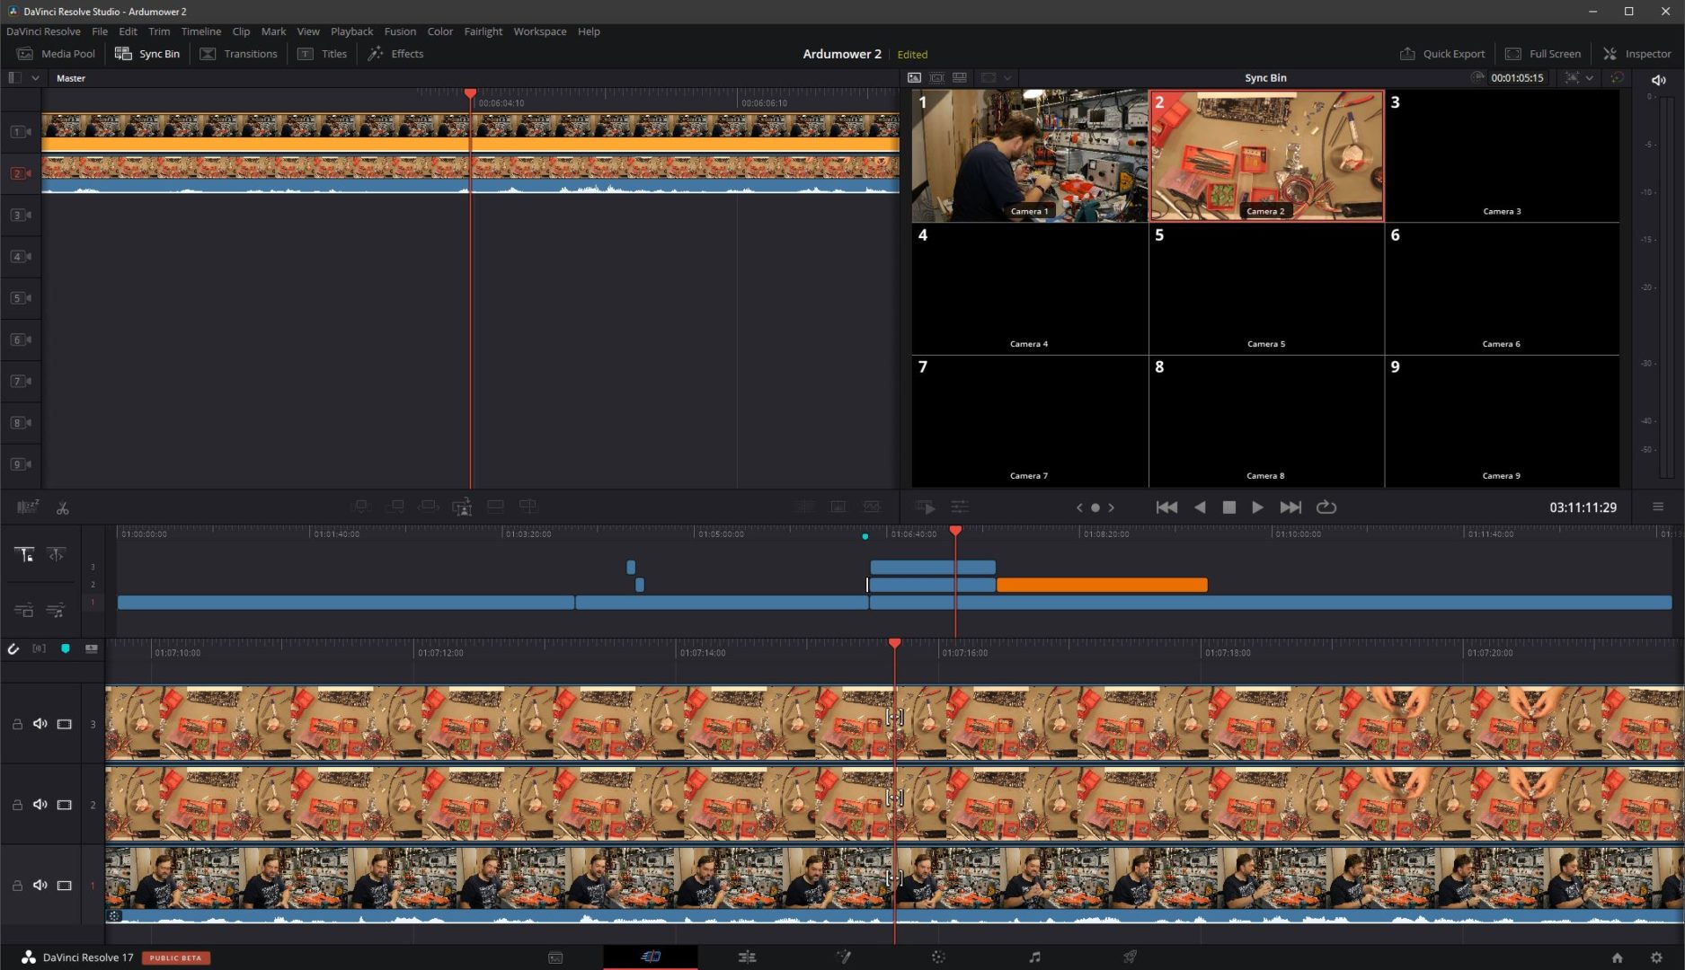
Task: Open the Inspector panel
Action: click(x=1636, y=54)
